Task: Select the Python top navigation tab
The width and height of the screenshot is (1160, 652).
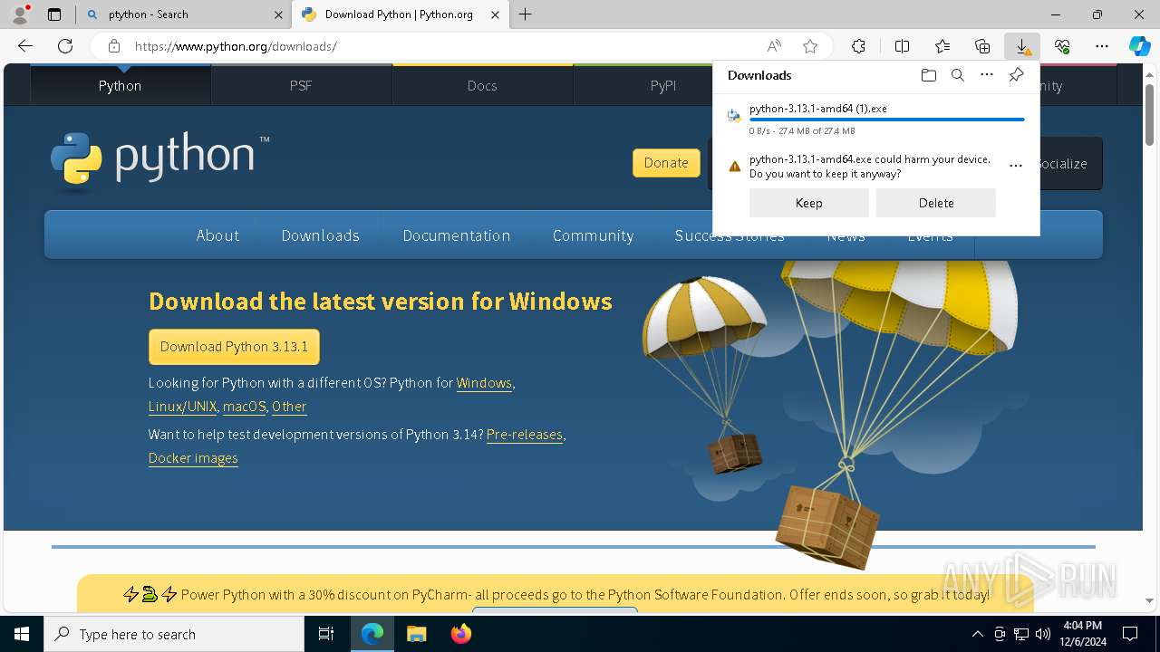Action: pyautogui.click(x=121, y=85)
